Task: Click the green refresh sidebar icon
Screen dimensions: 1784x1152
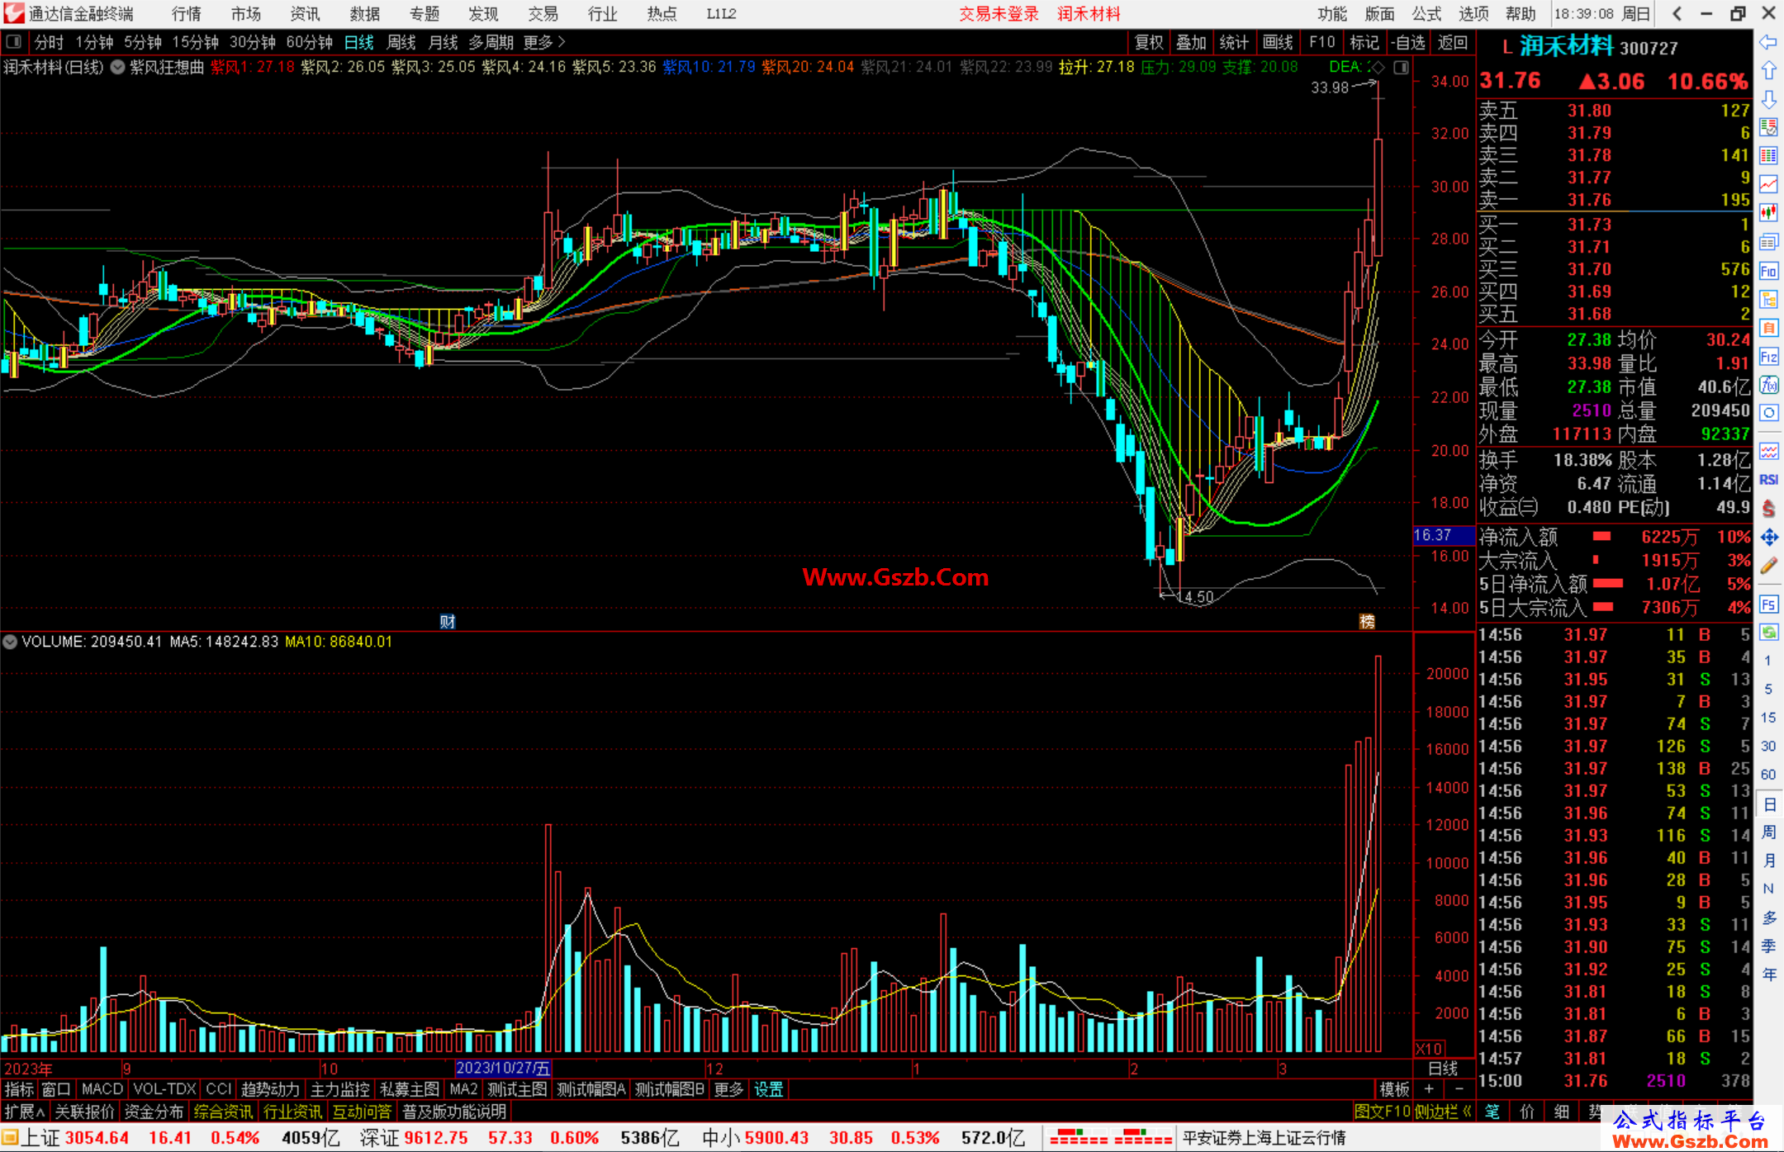Action: click(x=1768, y=633)
